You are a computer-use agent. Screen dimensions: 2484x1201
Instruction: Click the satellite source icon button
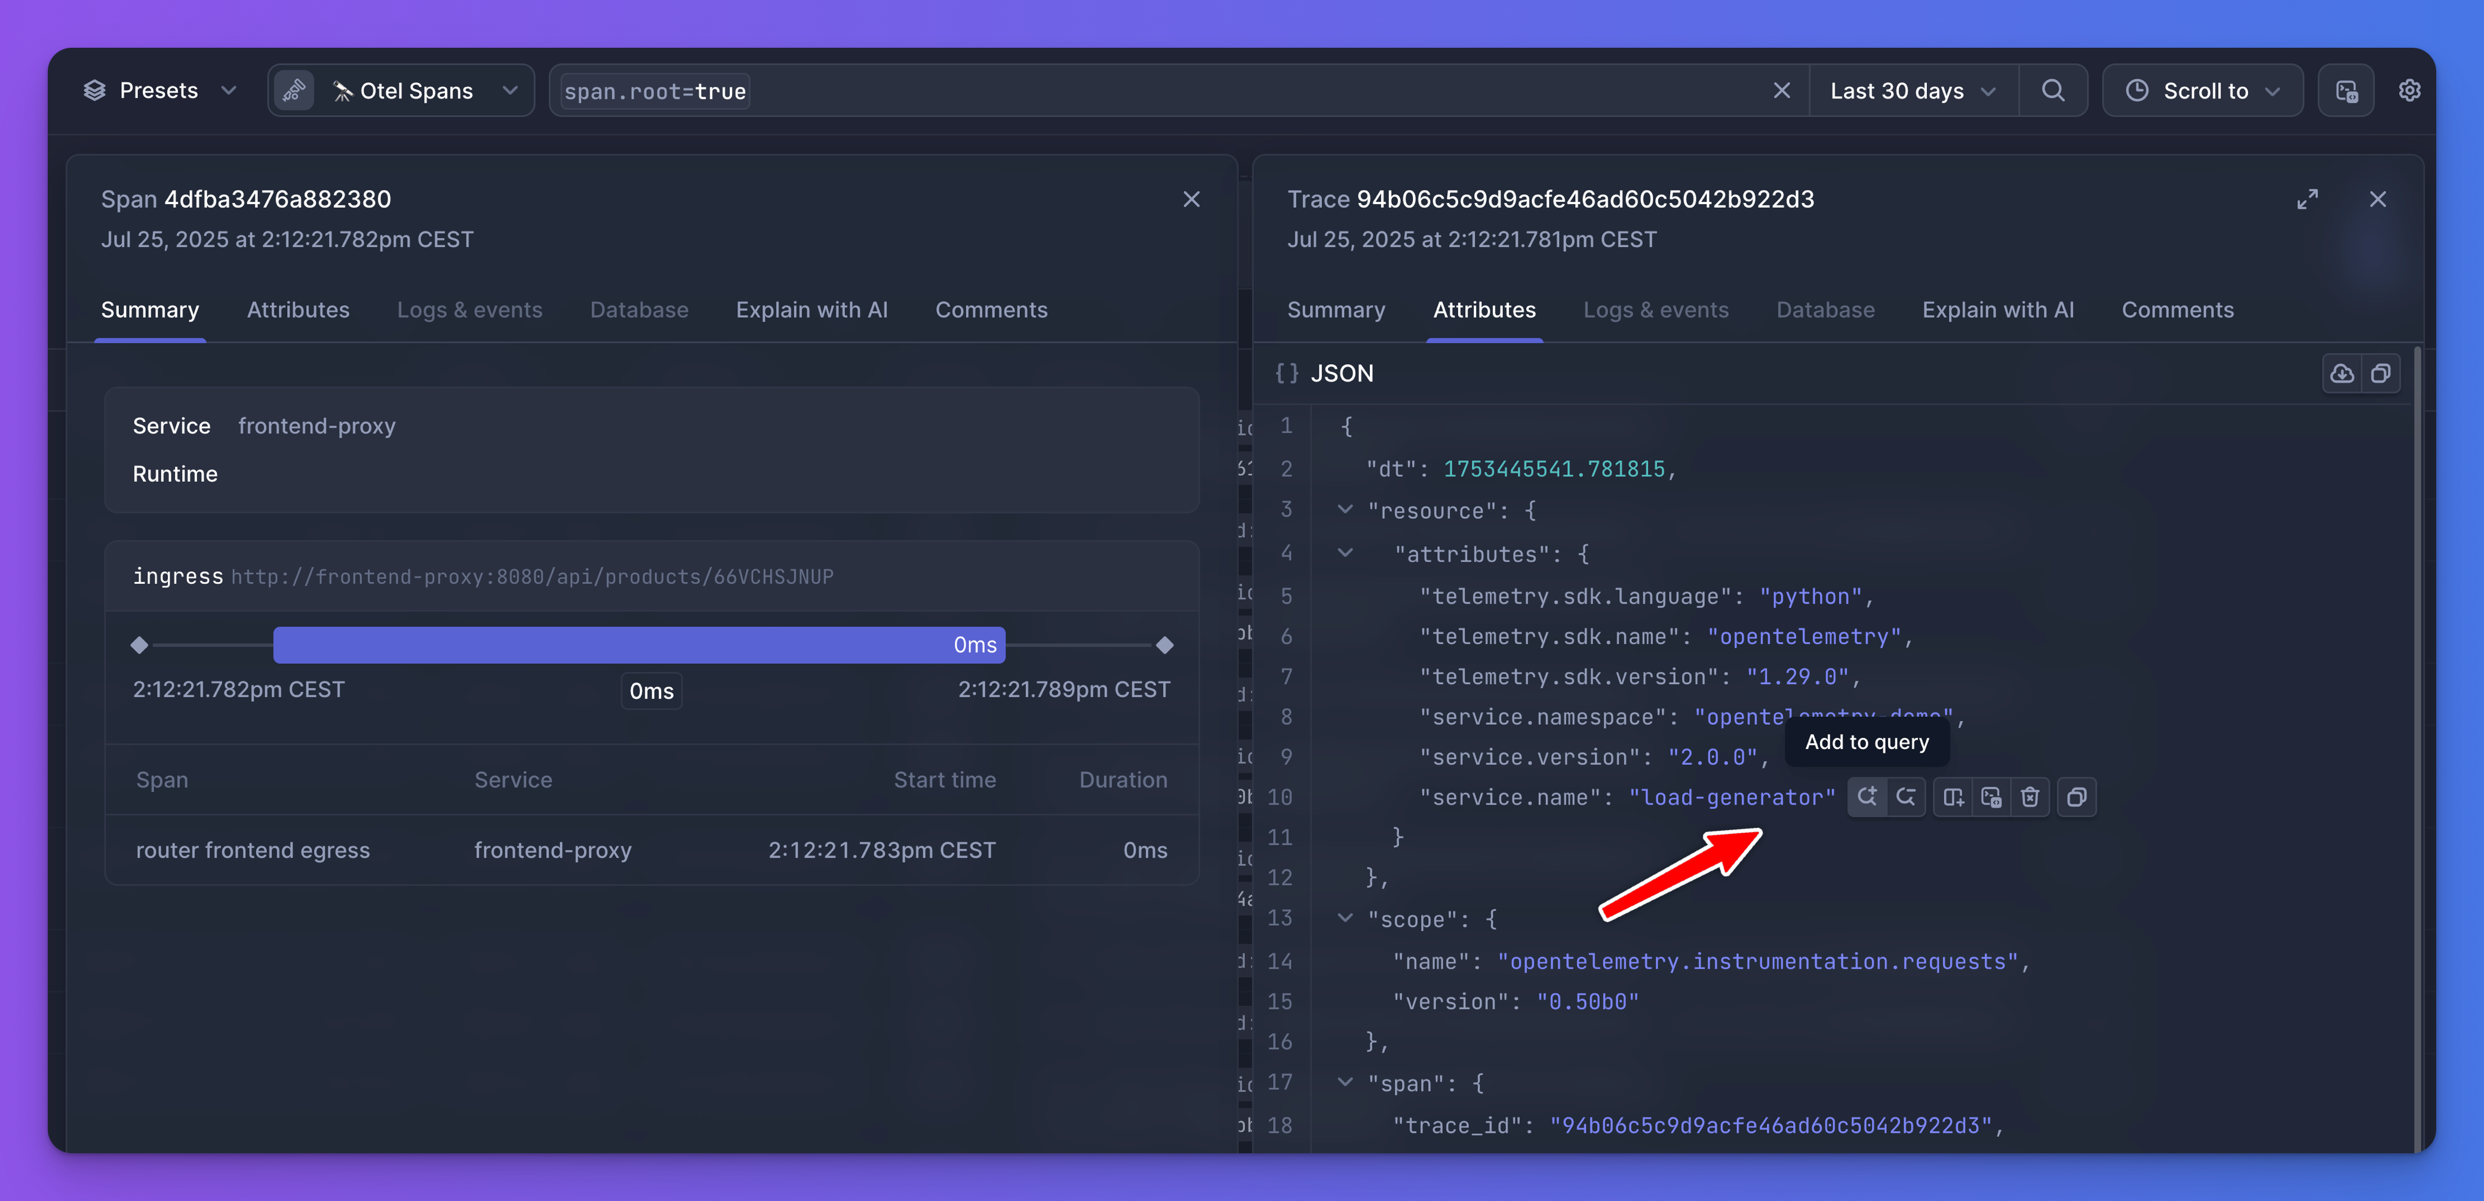294,91
